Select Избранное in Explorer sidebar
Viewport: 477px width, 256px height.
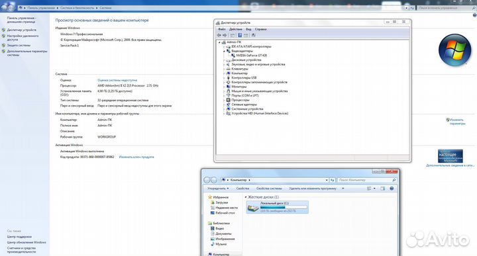[221, 197]
